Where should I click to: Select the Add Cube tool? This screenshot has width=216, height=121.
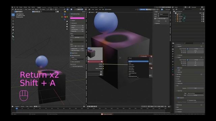[13, 40]
